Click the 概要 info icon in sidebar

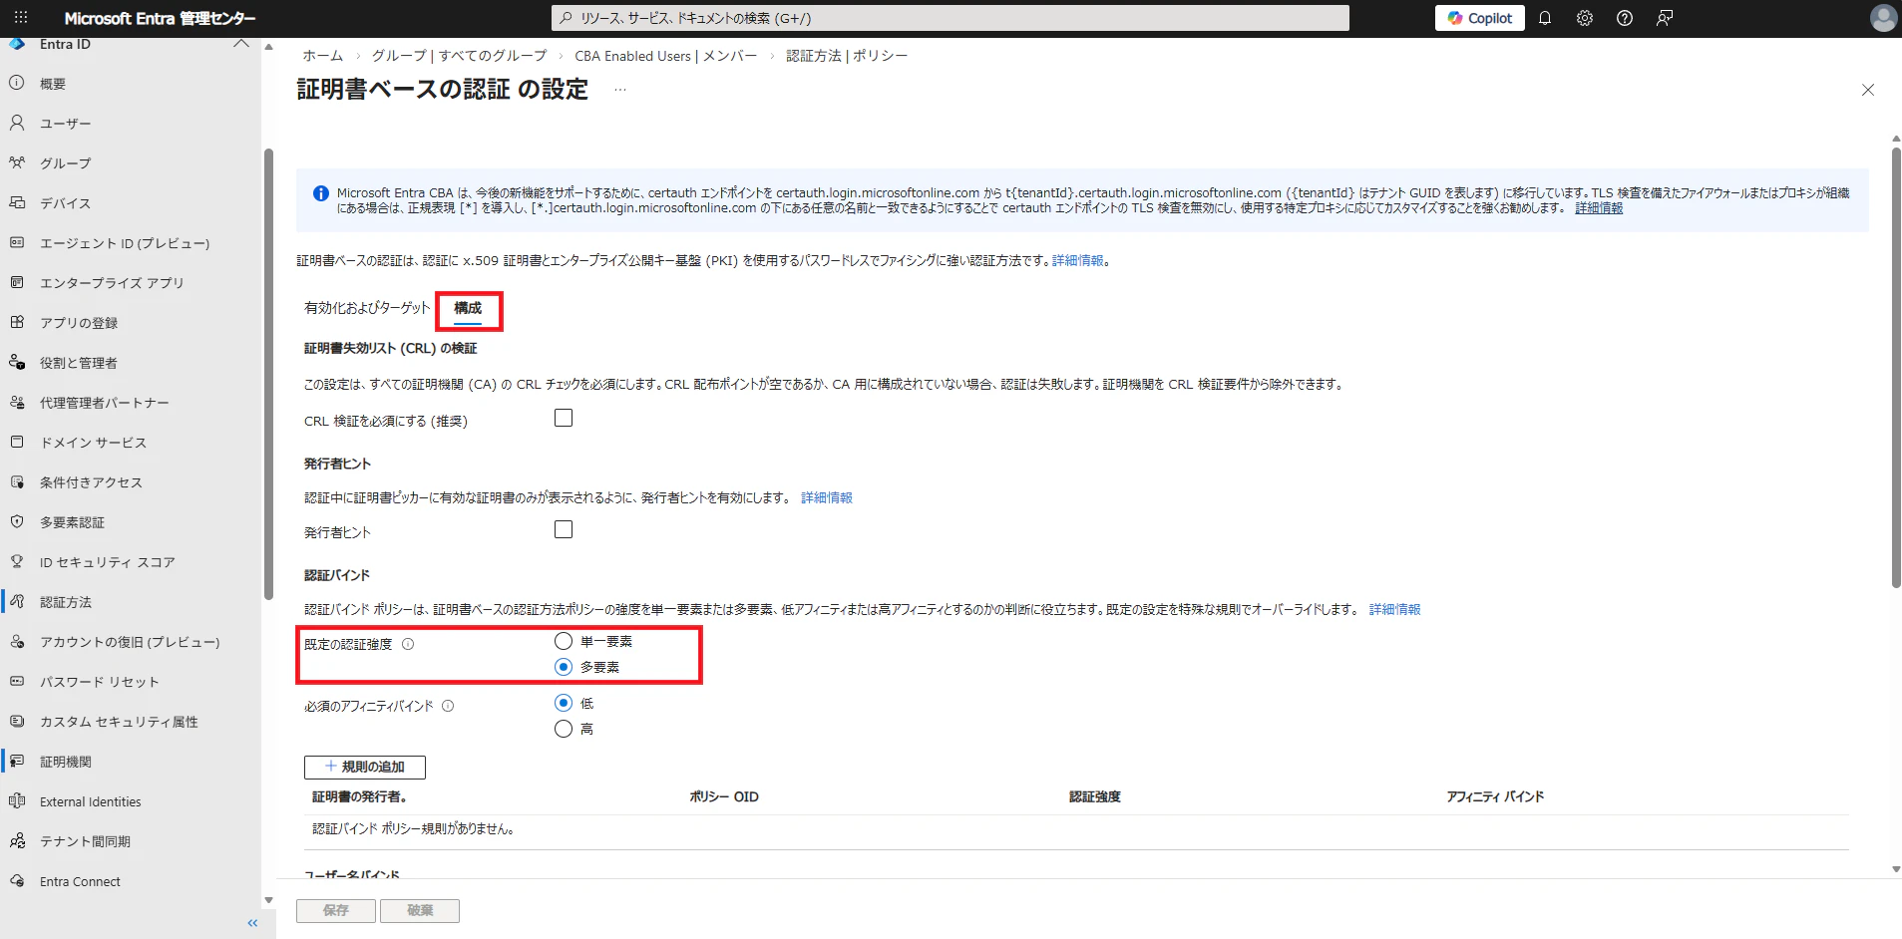point(17,83)
